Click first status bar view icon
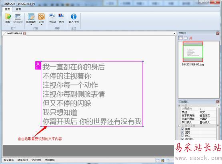Image resolution: width=222 pixels, height=164 pixels. (x=158, y=160)
